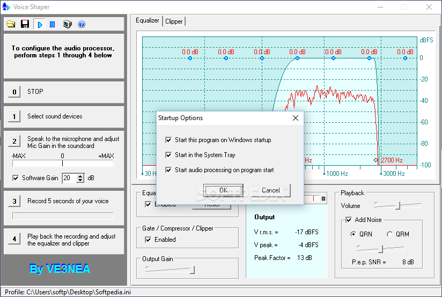The image size is (442, 297).
Task: Click the noise level slider handle
Action: [x=380, y=249]
